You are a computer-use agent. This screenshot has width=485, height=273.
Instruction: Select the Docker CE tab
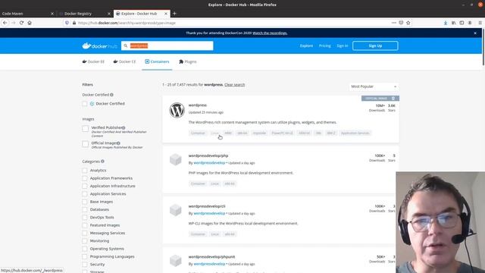(124, 61)
